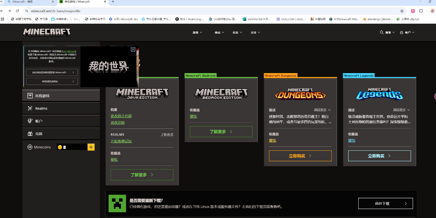Click the Minecoins M circle icon
Image resolution: width=436 pixels, height=218 pixels.
[30, 147]
